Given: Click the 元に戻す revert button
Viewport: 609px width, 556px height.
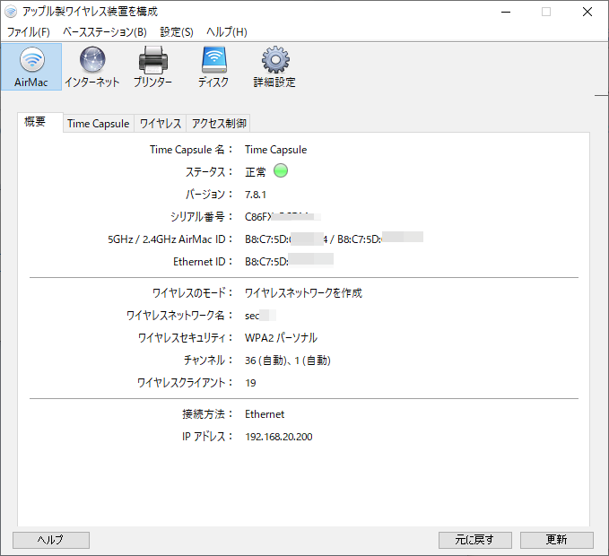Looking at the screenshot, I should pos(475,540).
